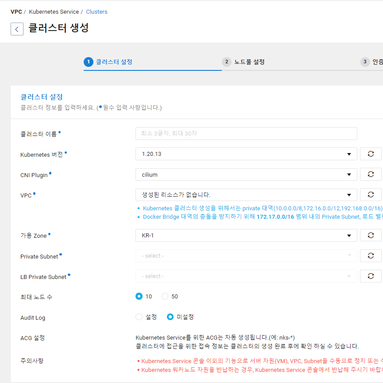Open the 가용 Zone dropdown showing KR-1

coord(246,235)
